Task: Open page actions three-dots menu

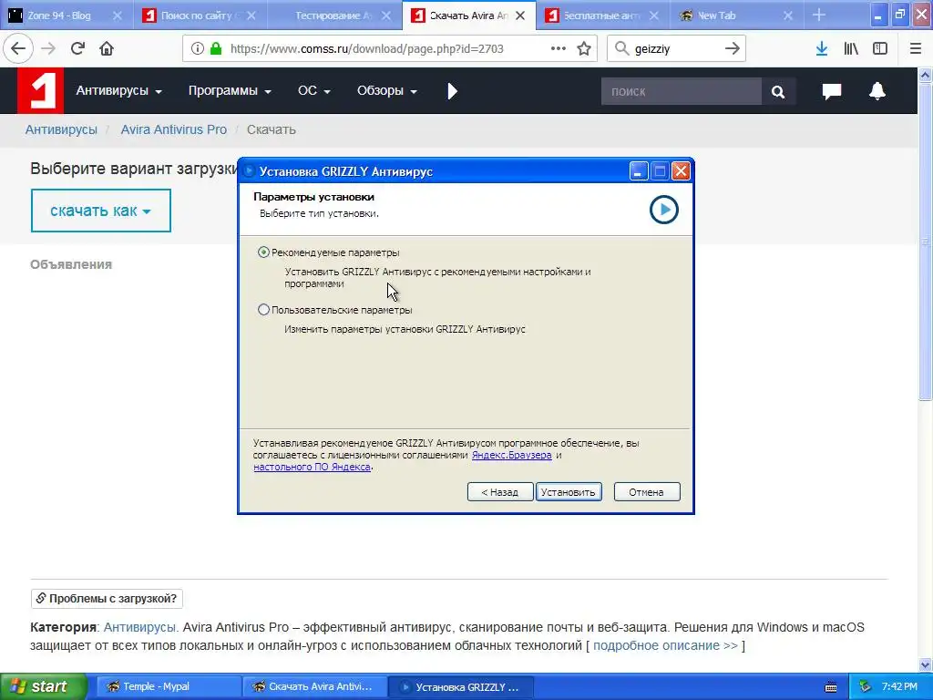Action: [559, 48]
